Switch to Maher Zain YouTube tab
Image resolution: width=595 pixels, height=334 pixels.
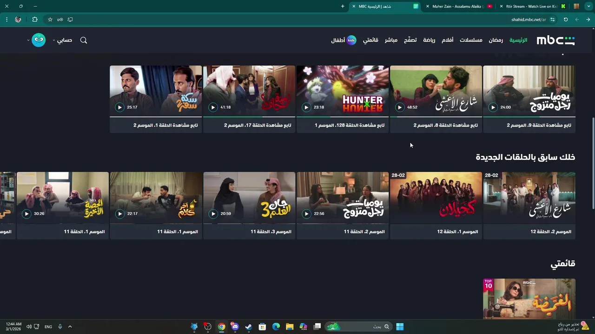(x=458, y=6)
